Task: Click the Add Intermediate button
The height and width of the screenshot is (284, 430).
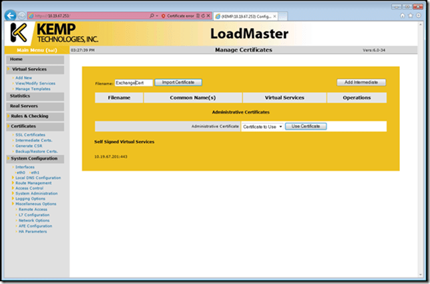Action: click(361, 82)
